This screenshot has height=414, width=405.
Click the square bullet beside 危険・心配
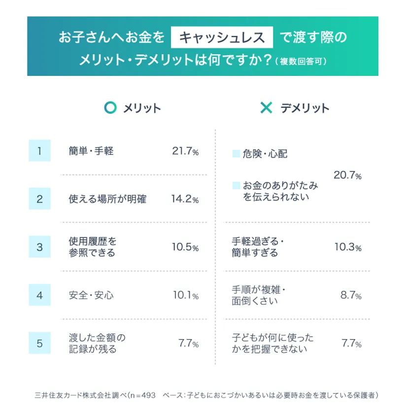(236, 154)
